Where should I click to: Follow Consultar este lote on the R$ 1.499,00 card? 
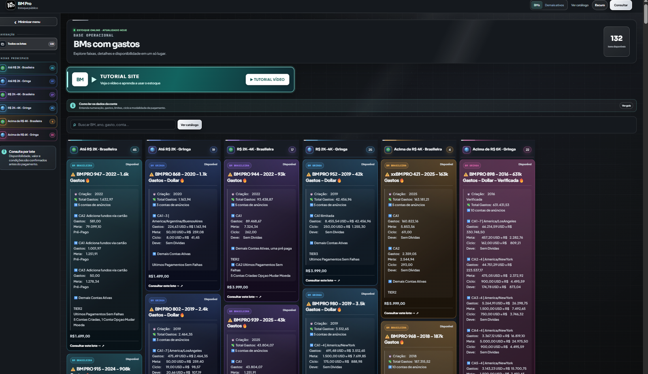point(166,286)
